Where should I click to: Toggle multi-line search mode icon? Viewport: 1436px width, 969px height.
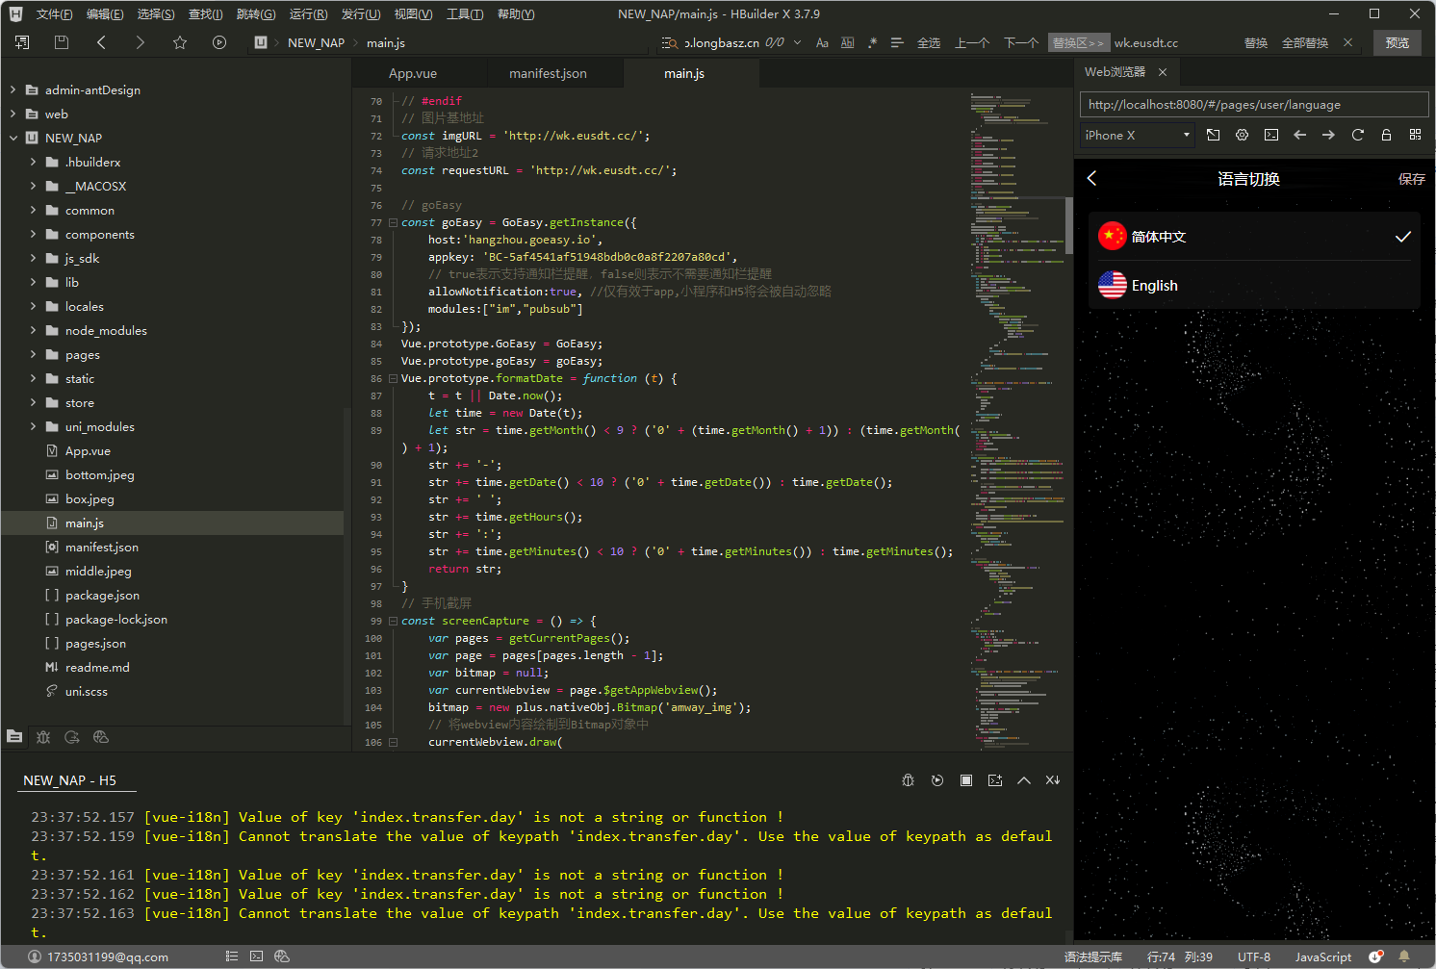coord(897,42)
